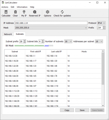Viewport: 109px width, 120px height.
Task: Select the 192.168.1.48/28 subnet cell
Action: [15, 71]
